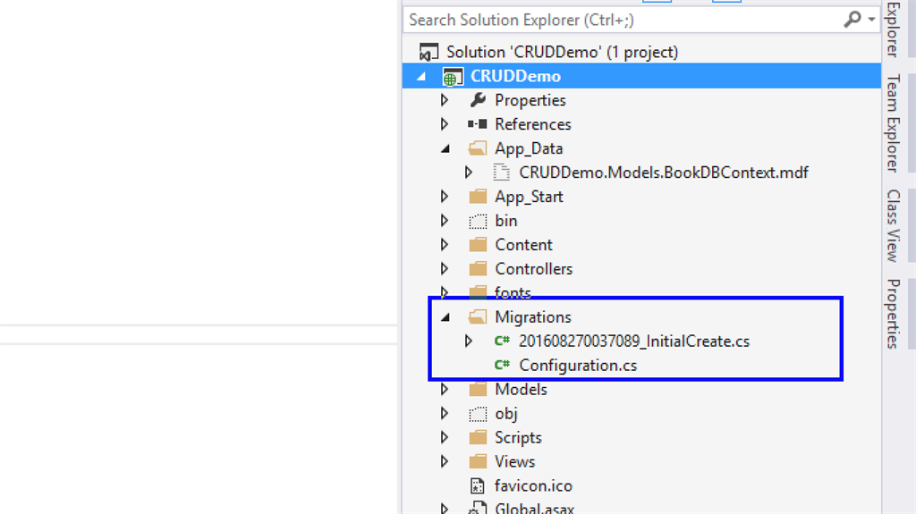This screenshot has width=916, height=514.
Task: Click the References icon
Action: tap(478, 124)
